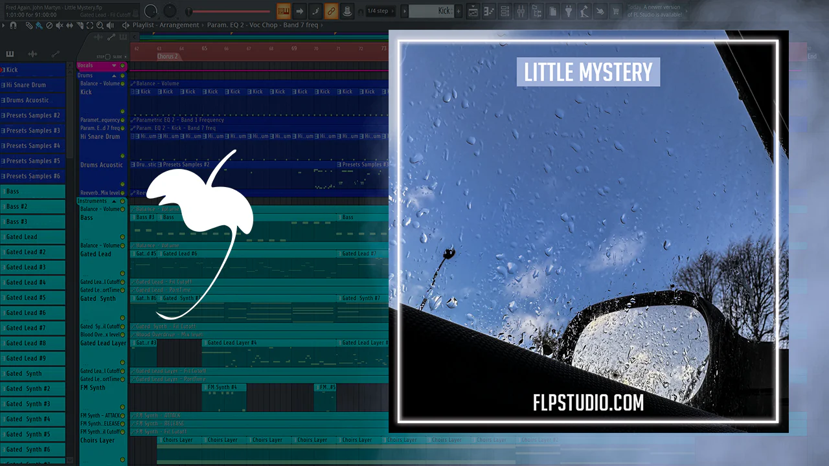Open the Param. EQ 2 - Voc Chop clip selector
This screenshot has height=466, width=829.
click(263, 25)
